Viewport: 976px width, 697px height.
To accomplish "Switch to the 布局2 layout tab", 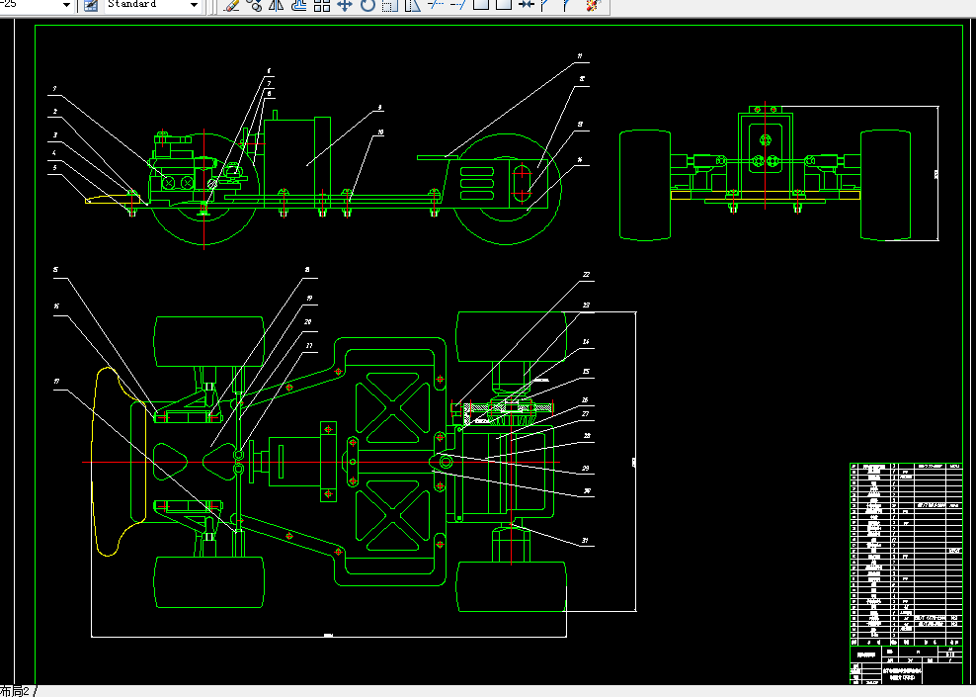I will click(x=15, y=691).
